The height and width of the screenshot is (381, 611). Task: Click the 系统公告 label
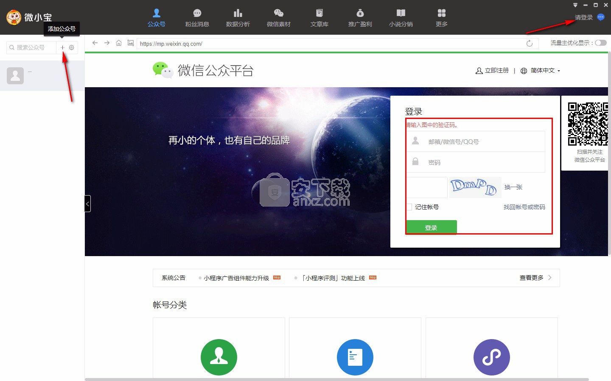(x=174, y=278)
